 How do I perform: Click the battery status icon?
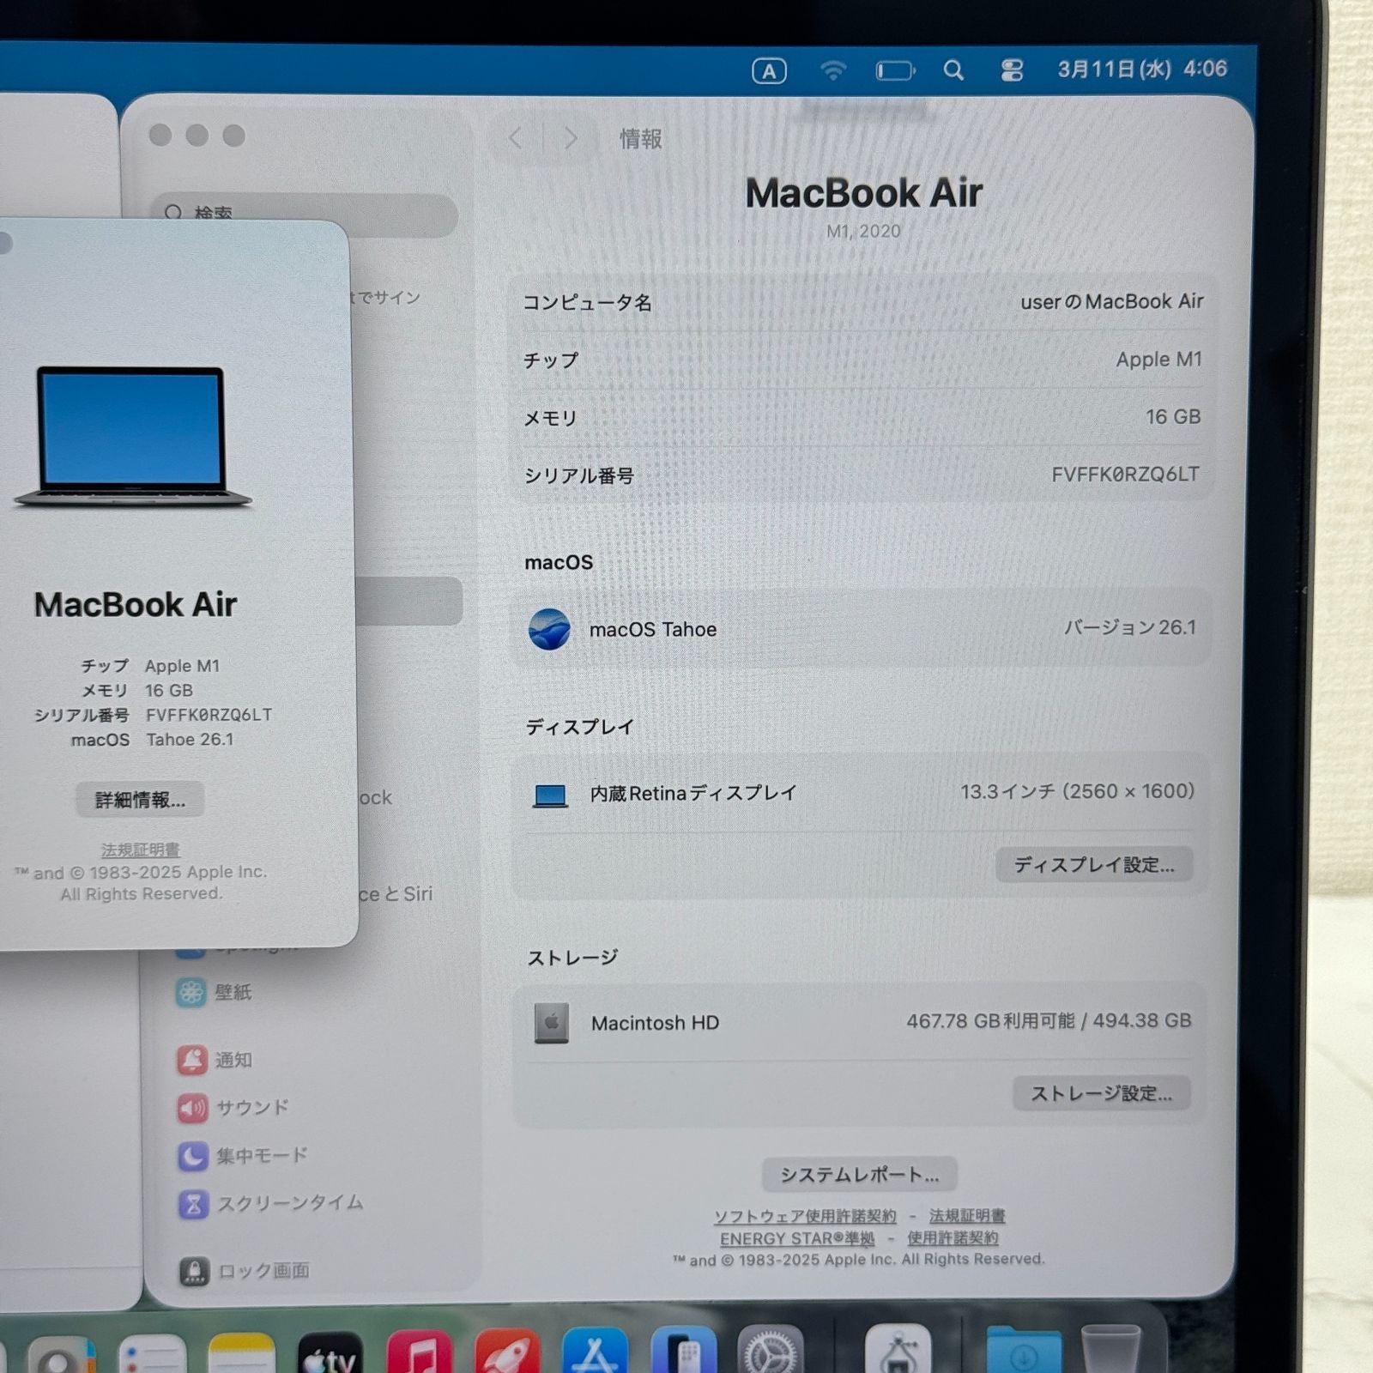tap(895, 70)
